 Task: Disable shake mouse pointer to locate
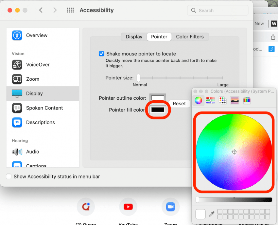tap(101, 53)
